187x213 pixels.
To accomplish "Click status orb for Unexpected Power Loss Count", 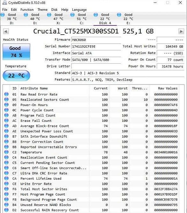I will [6, 131].
